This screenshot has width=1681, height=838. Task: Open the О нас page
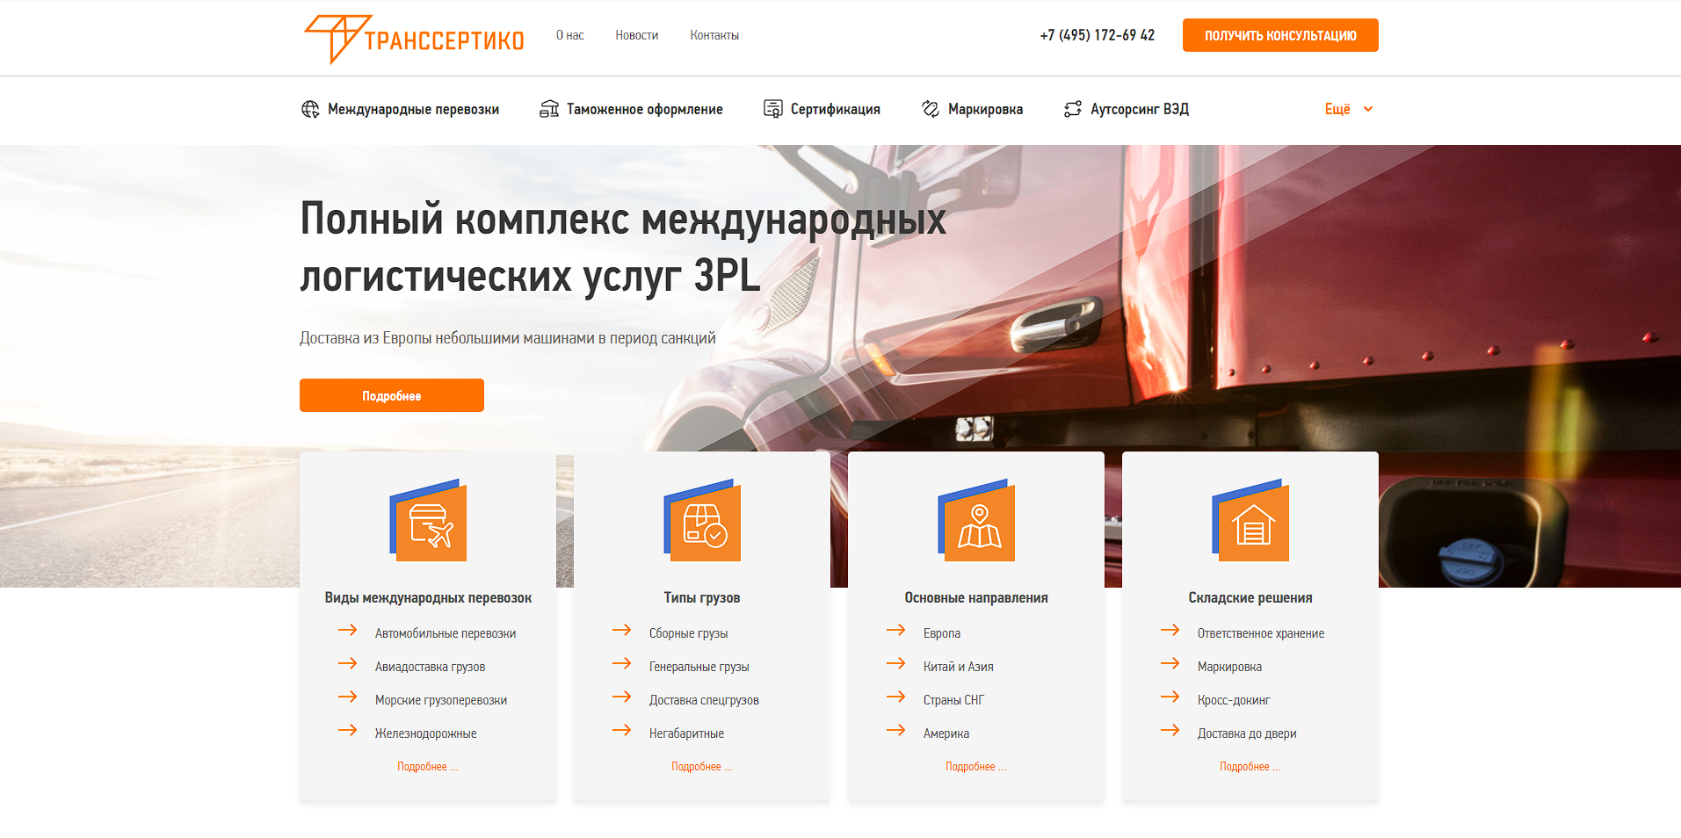point(569,35)
